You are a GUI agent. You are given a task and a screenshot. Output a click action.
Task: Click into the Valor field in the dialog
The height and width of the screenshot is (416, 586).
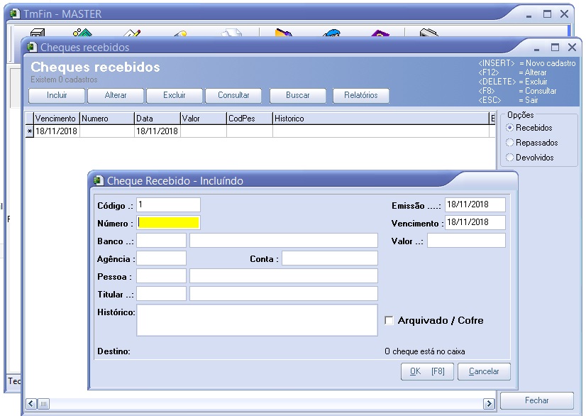466,241
